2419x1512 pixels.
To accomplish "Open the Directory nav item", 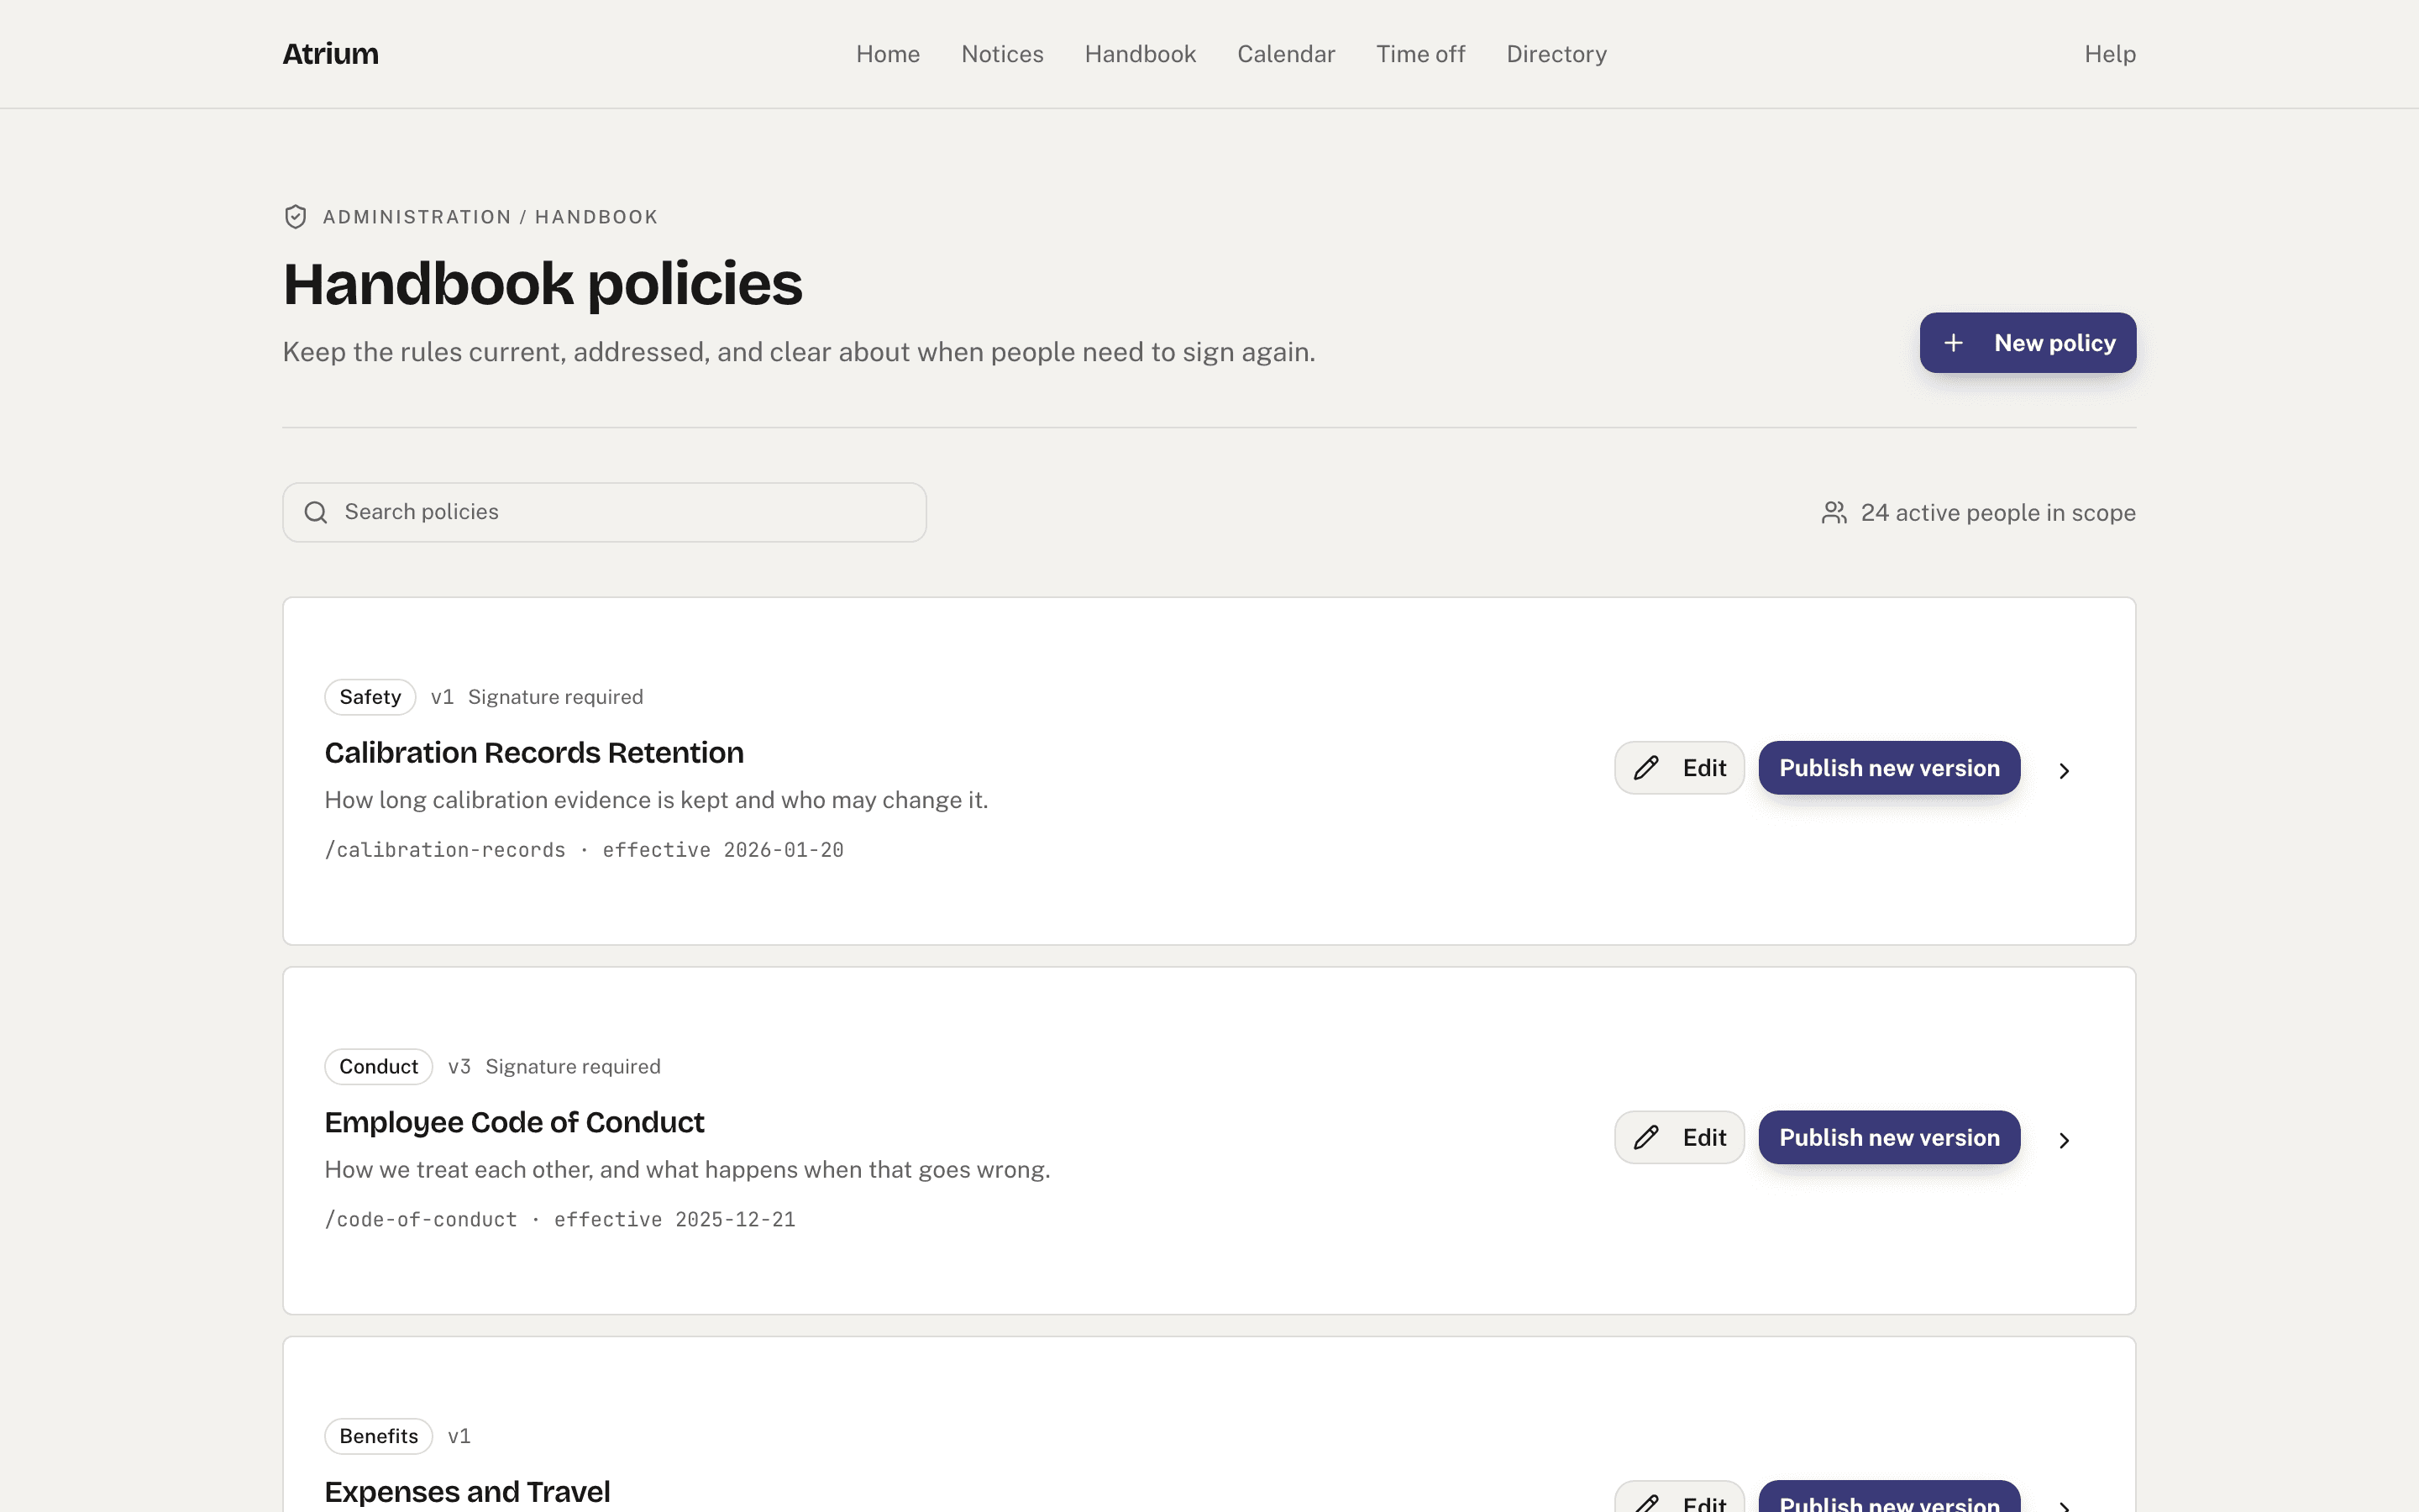I will [1556, 54].
